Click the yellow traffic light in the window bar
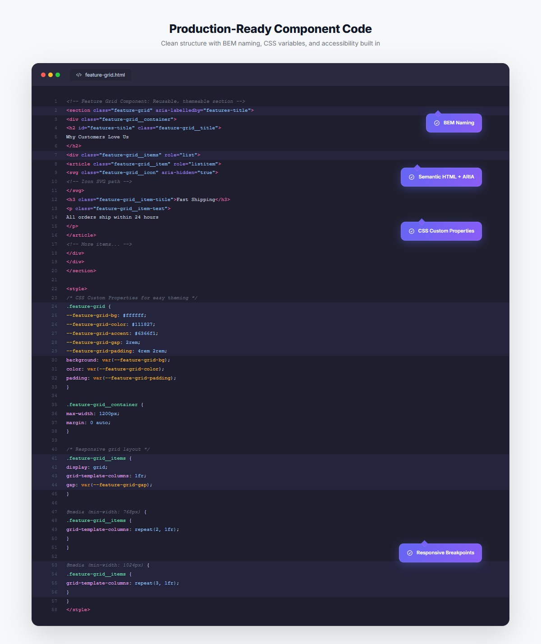Image resolution: width=541 pixels, height=644 pixels. (x=50, y=74)
